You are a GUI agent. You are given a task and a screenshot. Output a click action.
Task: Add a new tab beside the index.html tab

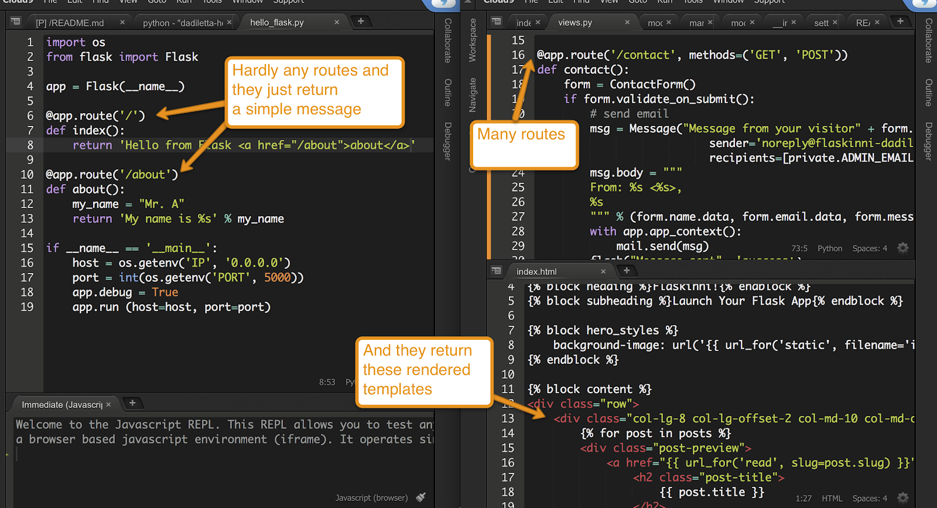(627, 271)
